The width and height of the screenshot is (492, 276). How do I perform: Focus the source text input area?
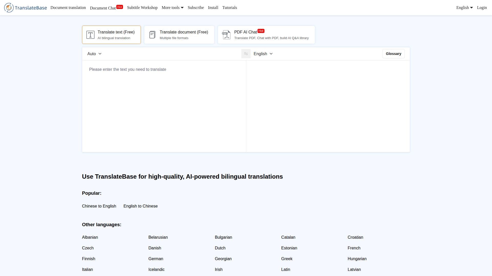coord(164,106)
